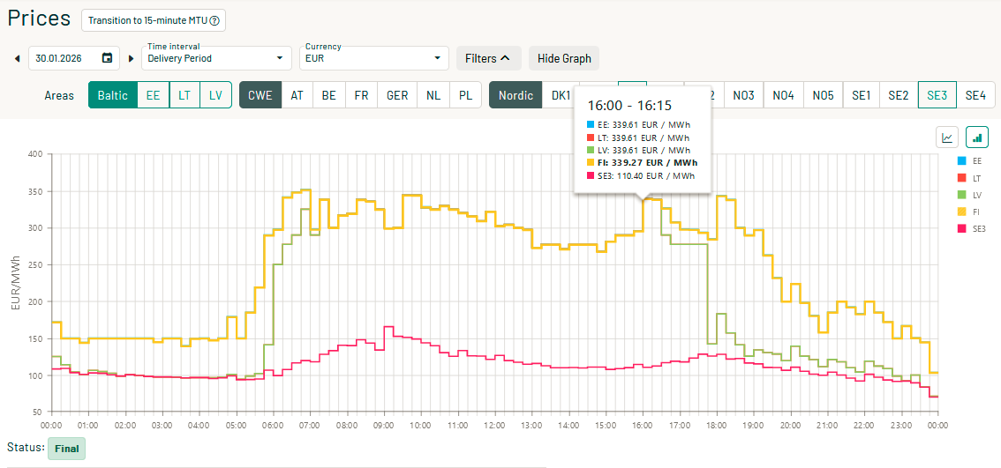Click the 250 y-axis label
This screenshot has width=1001, height=468.
pos(34,264)
